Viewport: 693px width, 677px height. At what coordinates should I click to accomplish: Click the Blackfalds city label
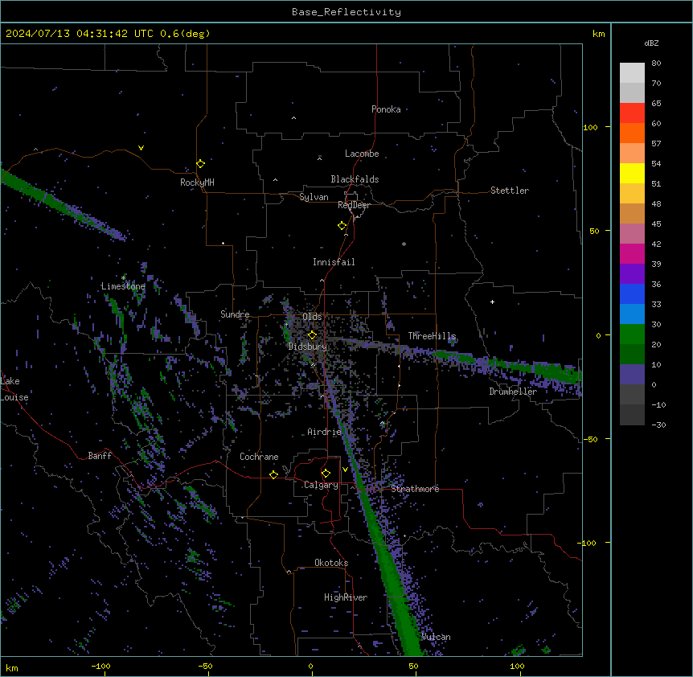(x=355, y=179)
